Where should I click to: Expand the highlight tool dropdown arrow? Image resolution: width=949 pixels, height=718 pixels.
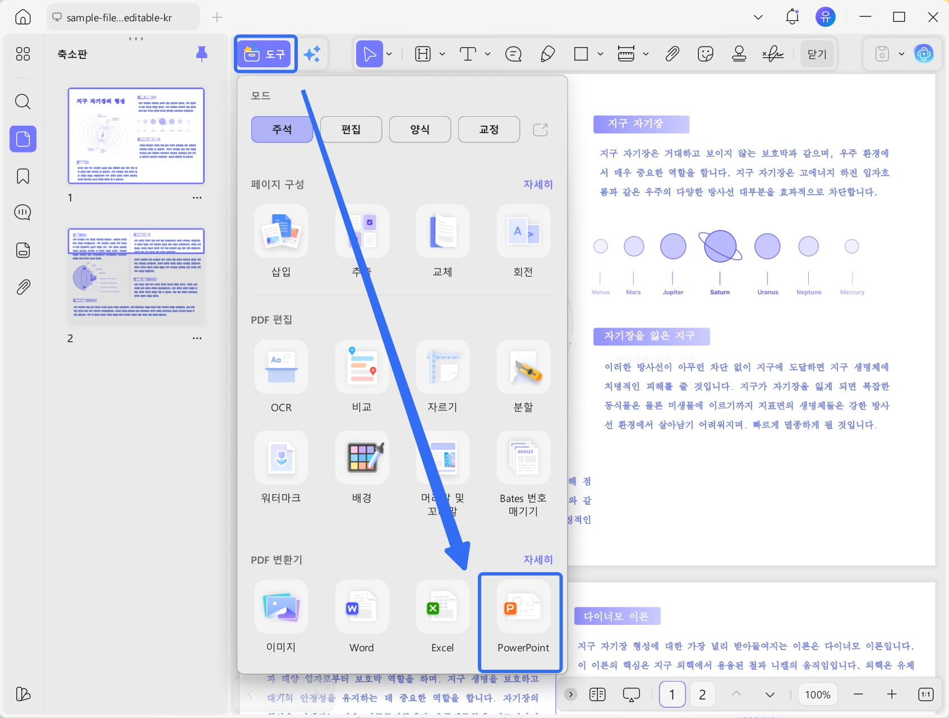point(442,54)
